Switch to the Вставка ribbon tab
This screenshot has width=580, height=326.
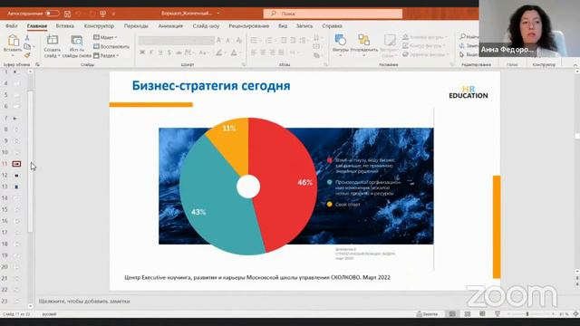click(x=64, y=26)
